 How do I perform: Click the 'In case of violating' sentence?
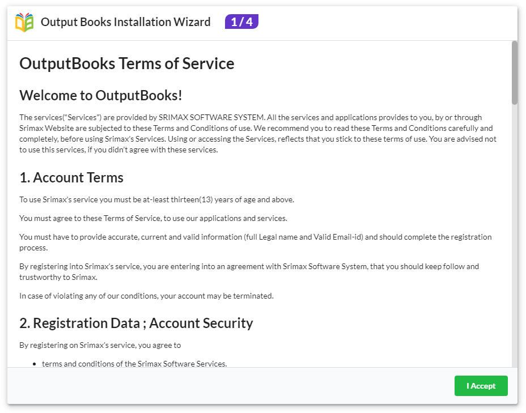point(147,296)
